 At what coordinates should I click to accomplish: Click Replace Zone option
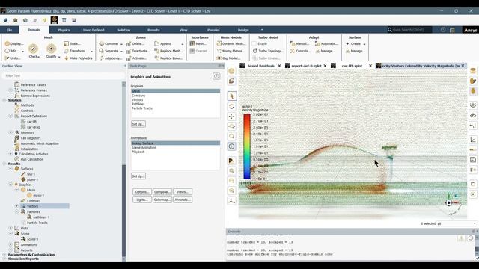tap(168, 58)
